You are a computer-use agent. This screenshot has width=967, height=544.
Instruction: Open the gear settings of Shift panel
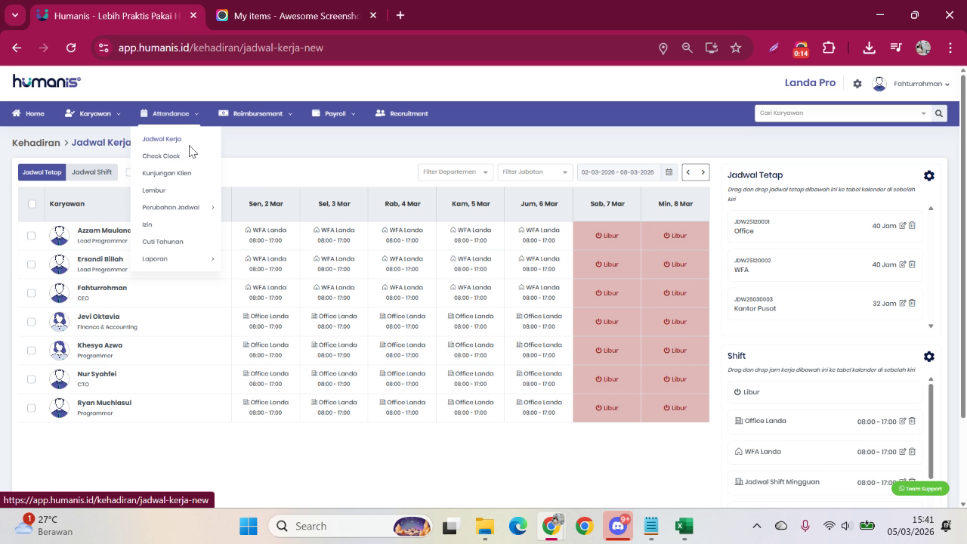point(928,356)
